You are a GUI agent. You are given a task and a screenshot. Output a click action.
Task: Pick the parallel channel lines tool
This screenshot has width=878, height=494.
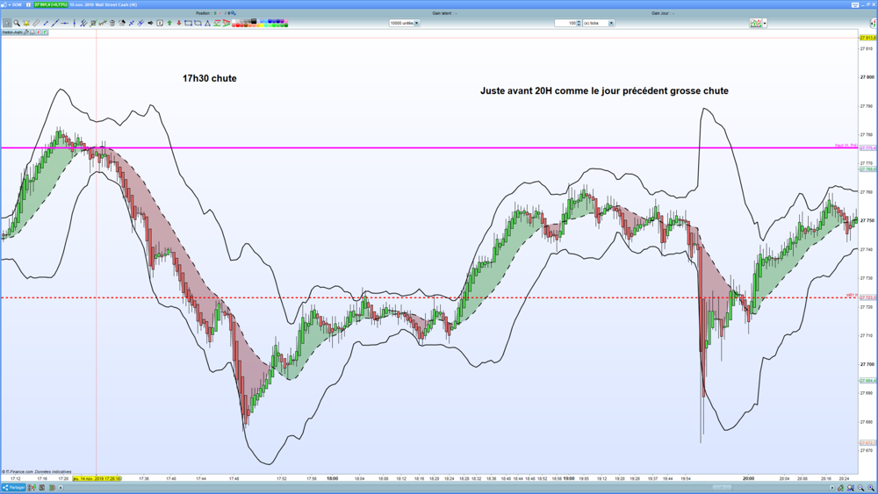click(x=83, y=23)
